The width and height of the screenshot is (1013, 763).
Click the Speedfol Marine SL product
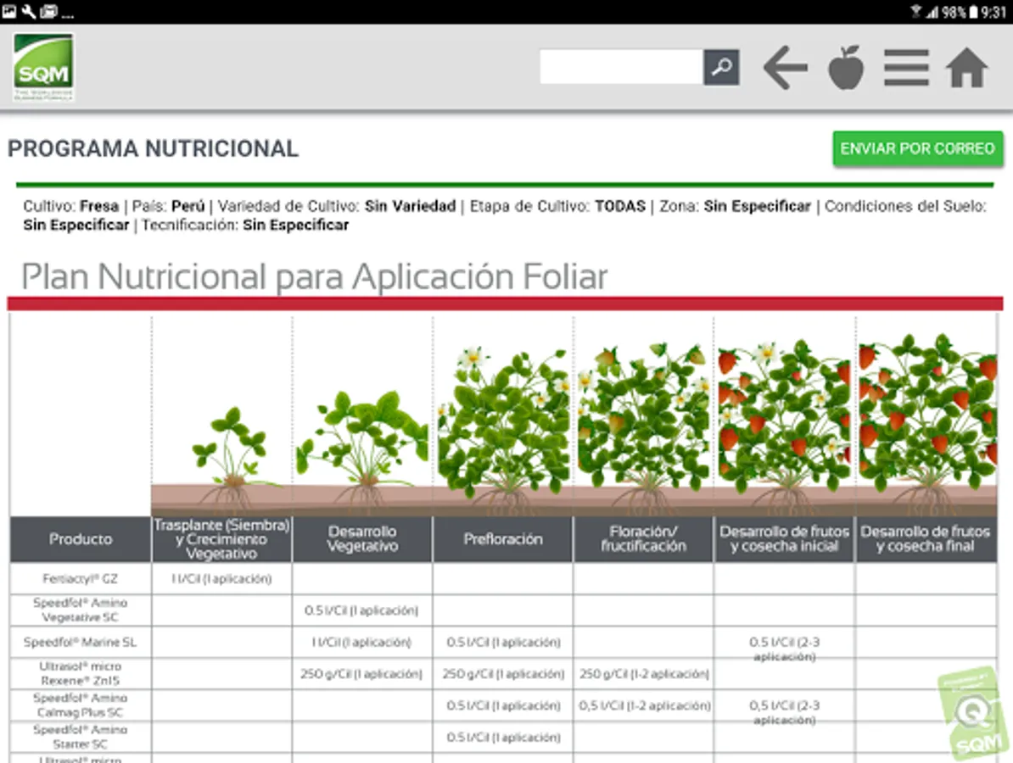tap(80, 643)
